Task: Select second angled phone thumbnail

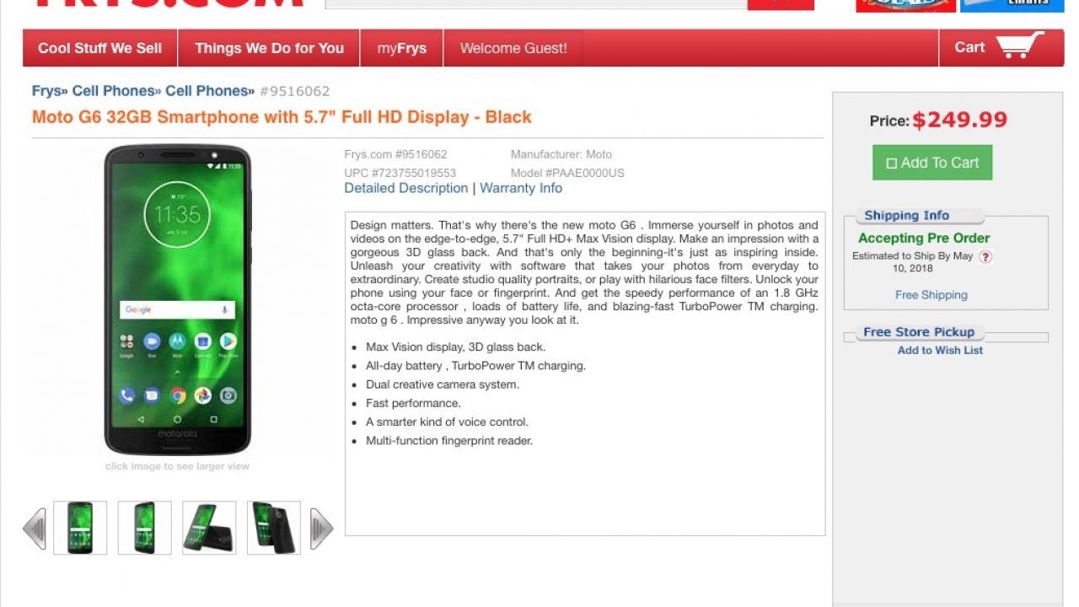Action: point(145,528)
